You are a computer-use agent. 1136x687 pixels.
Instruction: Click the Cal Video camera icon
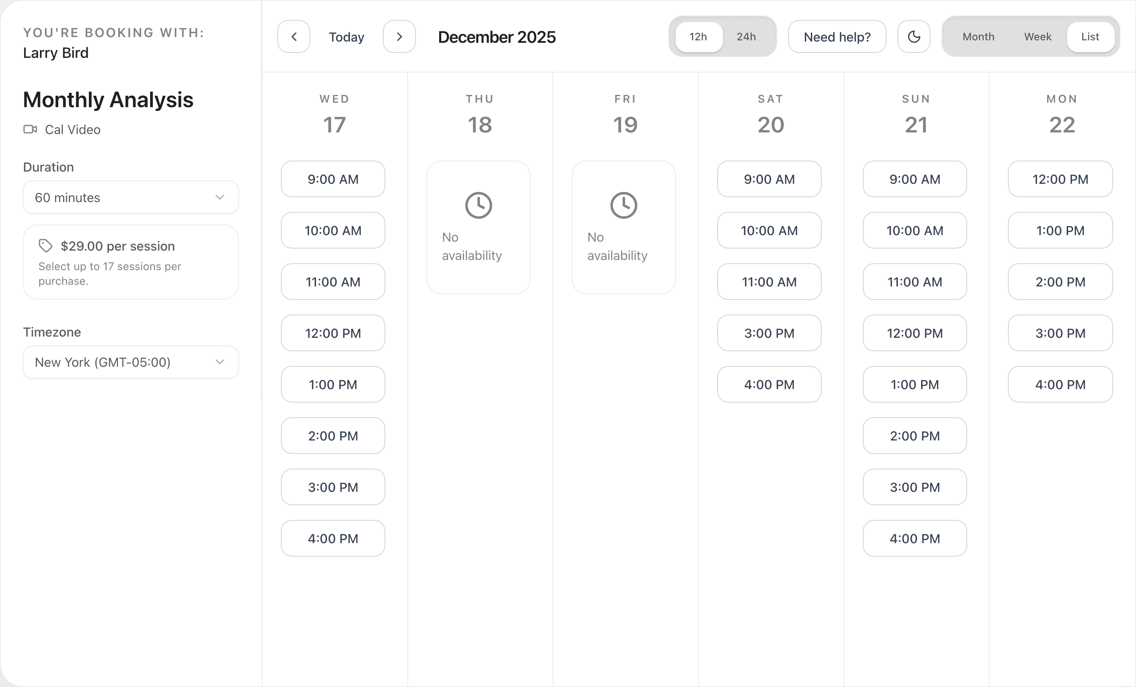click(x=30, y=130)
